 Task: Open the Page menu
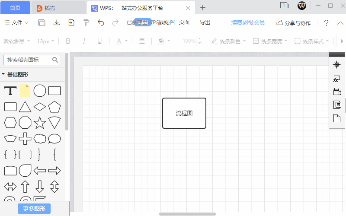(x=184, y=22)
